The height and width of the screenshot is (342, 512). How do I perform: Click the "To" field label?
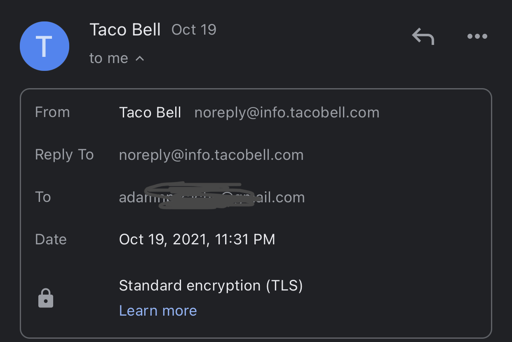43,197
